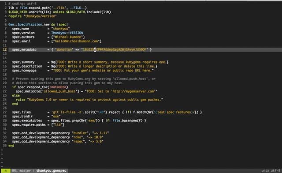282x173 pixels.
Task: Click 'spec.email' on line 10
Action: pyautogui.click(x=22, y=41)
